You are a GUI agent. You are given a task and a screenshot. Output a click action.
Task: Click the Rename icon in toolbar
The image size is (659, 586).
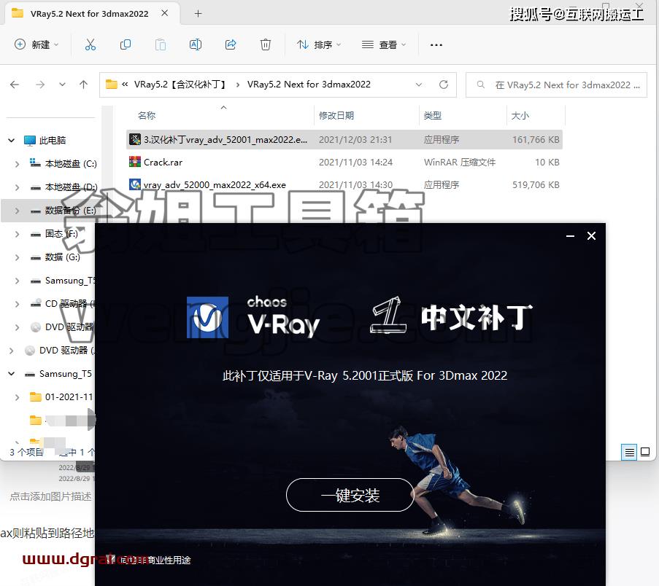196,44
